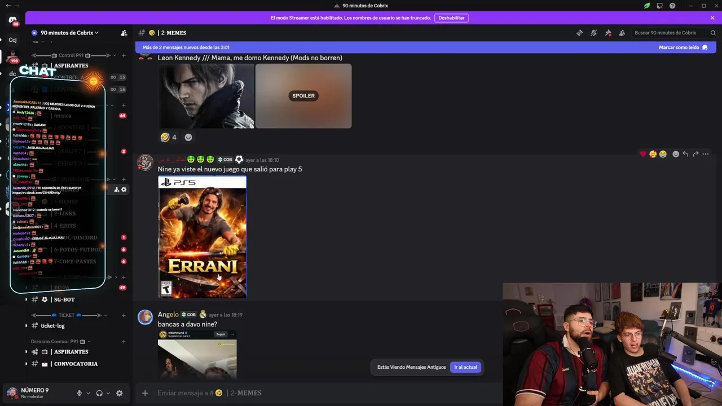Toggle headphones deafen in user panel
Screen dimensions: 722x406
[x=99, y=393]
